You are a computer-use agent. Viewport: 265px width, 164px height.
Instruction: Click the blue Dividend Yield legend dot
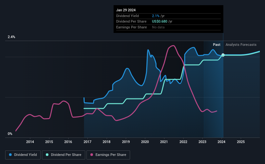[10, 155]
